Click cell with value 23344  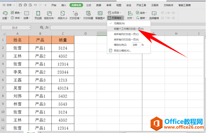pos(63,72)
